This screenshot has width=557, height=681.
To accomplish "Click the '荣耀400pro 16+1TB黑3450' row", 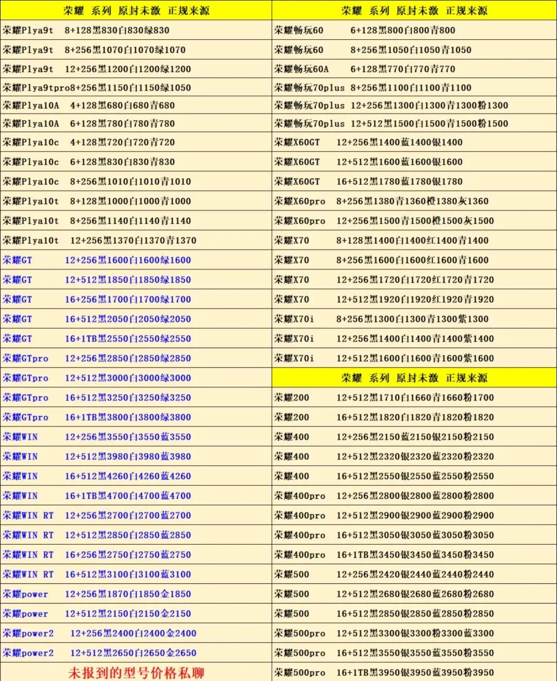I will (x=414, y=555).
